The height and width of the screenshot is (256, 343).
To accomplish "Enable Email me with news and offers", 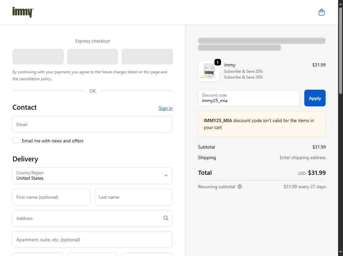I will pos(16,140).
